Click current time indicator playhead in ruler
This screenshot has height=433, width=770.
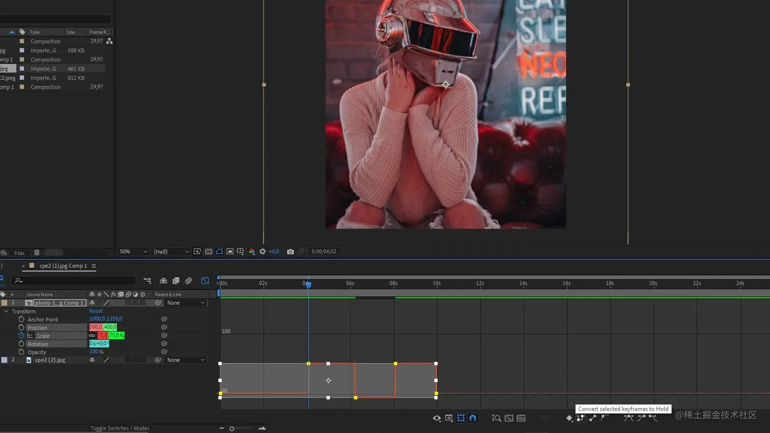(x=308, y=284)
